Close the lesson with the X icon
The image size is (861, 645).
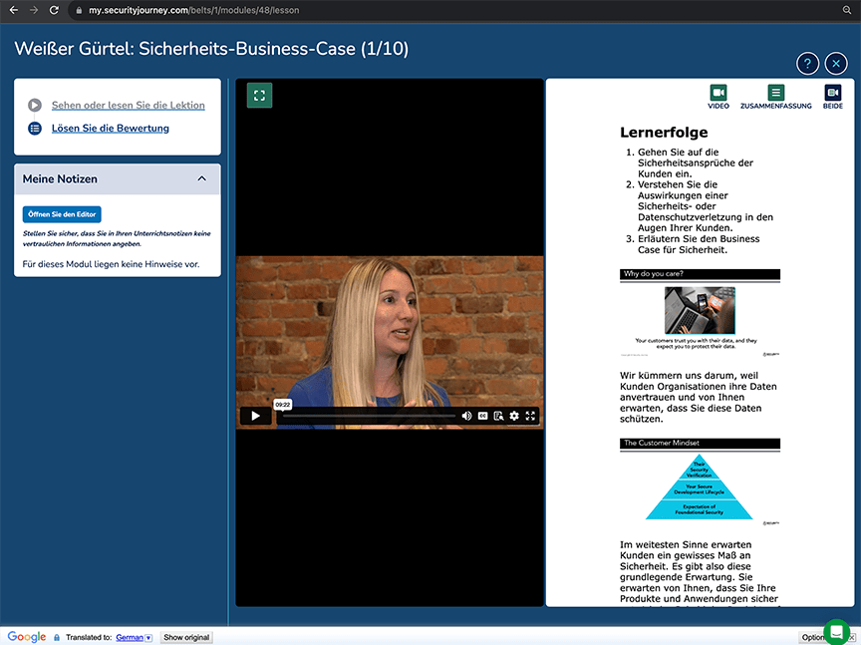[x=836, y=64]
